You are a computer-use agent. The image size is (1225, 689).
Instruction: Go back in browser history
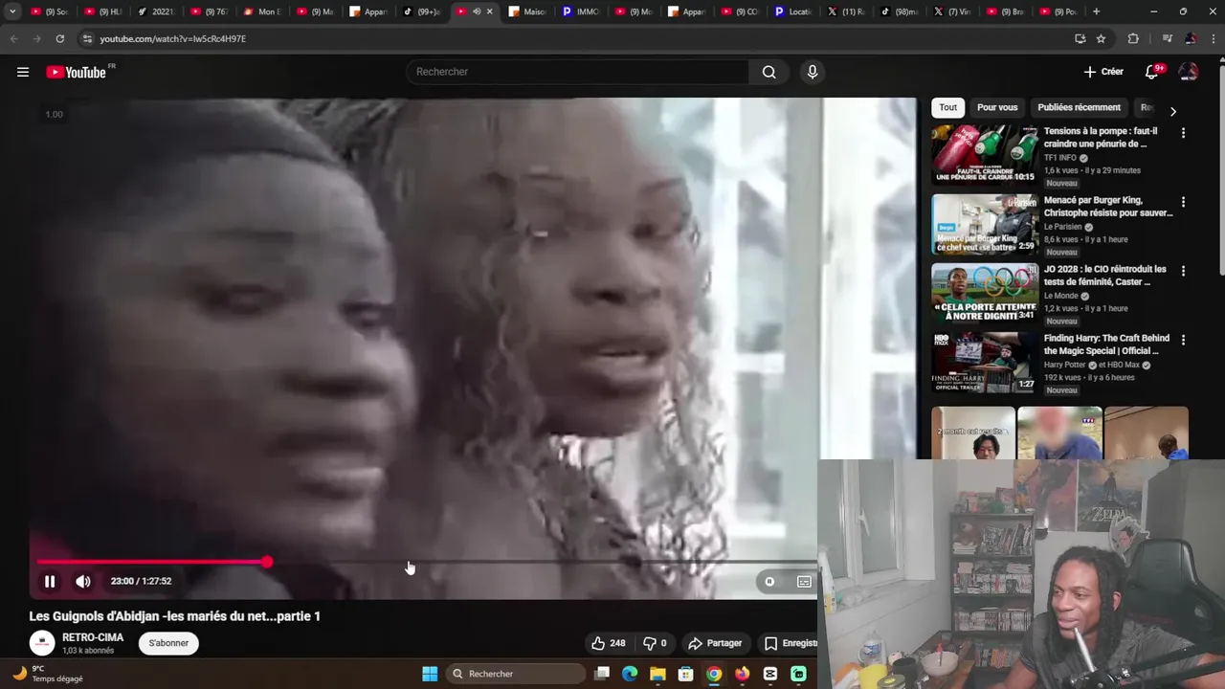tap(13, 38)
